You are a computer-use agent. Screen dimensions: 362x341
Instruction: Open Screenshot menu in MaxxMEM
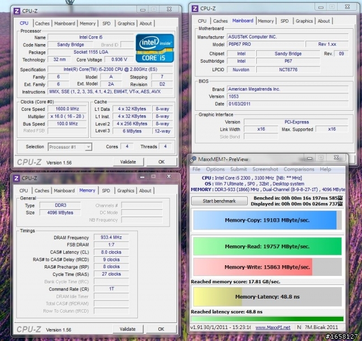tap(265, 169)
